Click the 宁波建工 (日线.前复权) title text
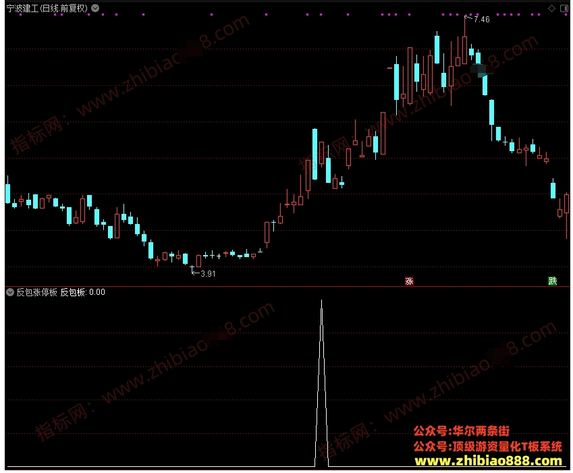 47,8
